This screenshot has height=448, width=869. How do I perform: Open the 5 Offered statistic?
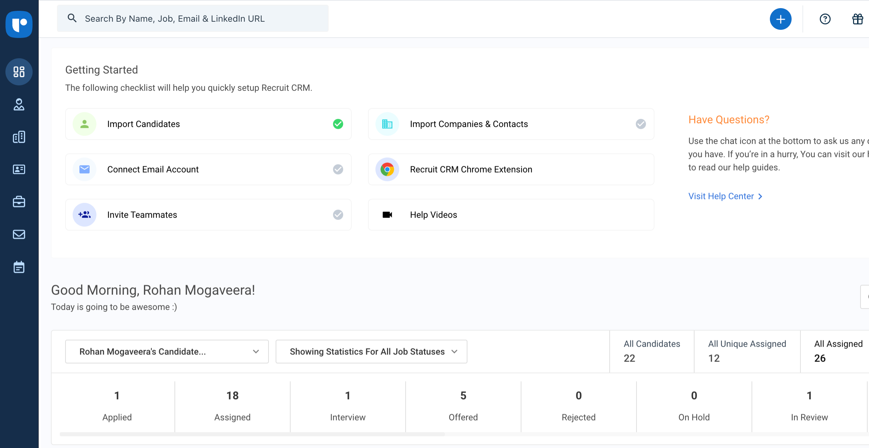tap(463, 406)
